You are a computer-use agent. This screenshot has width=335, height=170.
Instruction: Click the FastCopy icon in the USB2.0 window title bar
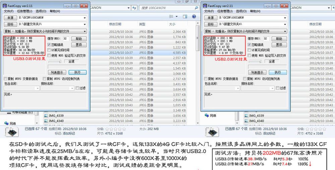click(205, 6)
